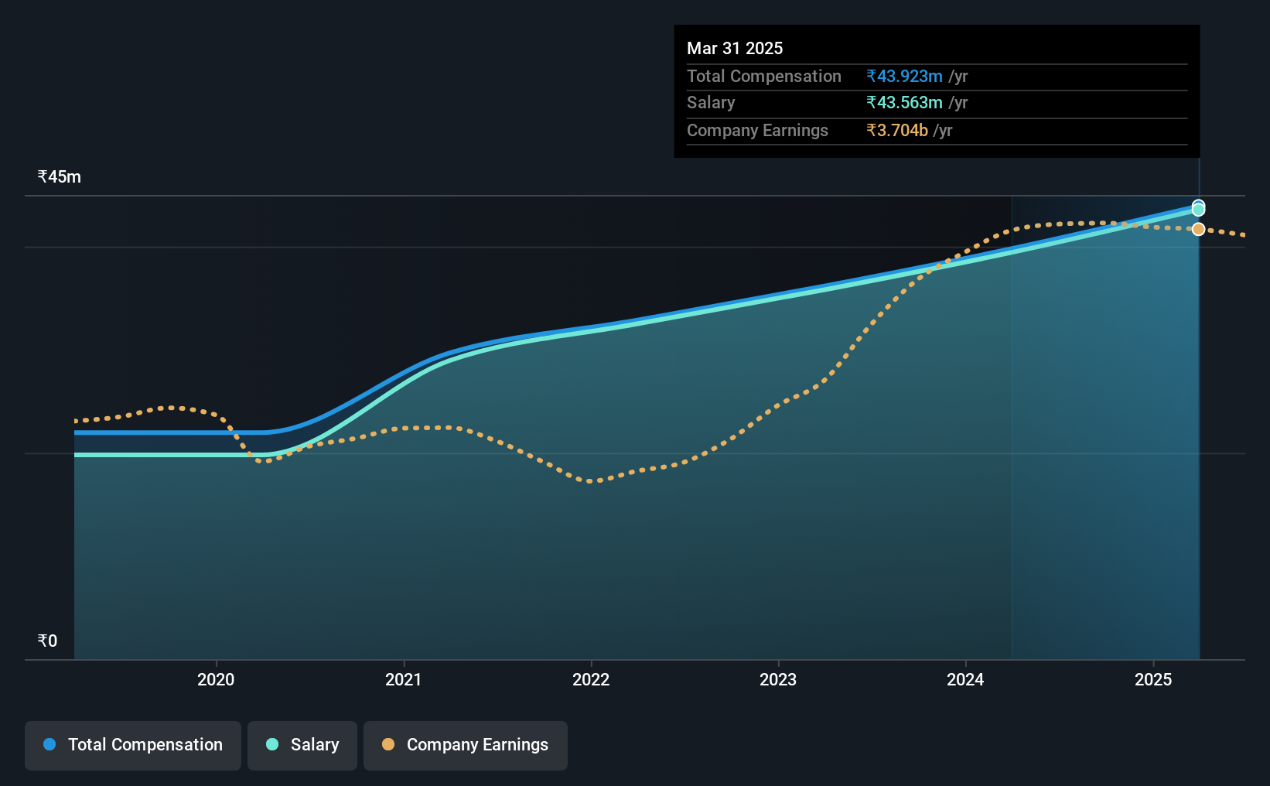Screen dimensions: 1270x786
Task: Click the ₹43.563m salary value
Action: coord(905,102)
